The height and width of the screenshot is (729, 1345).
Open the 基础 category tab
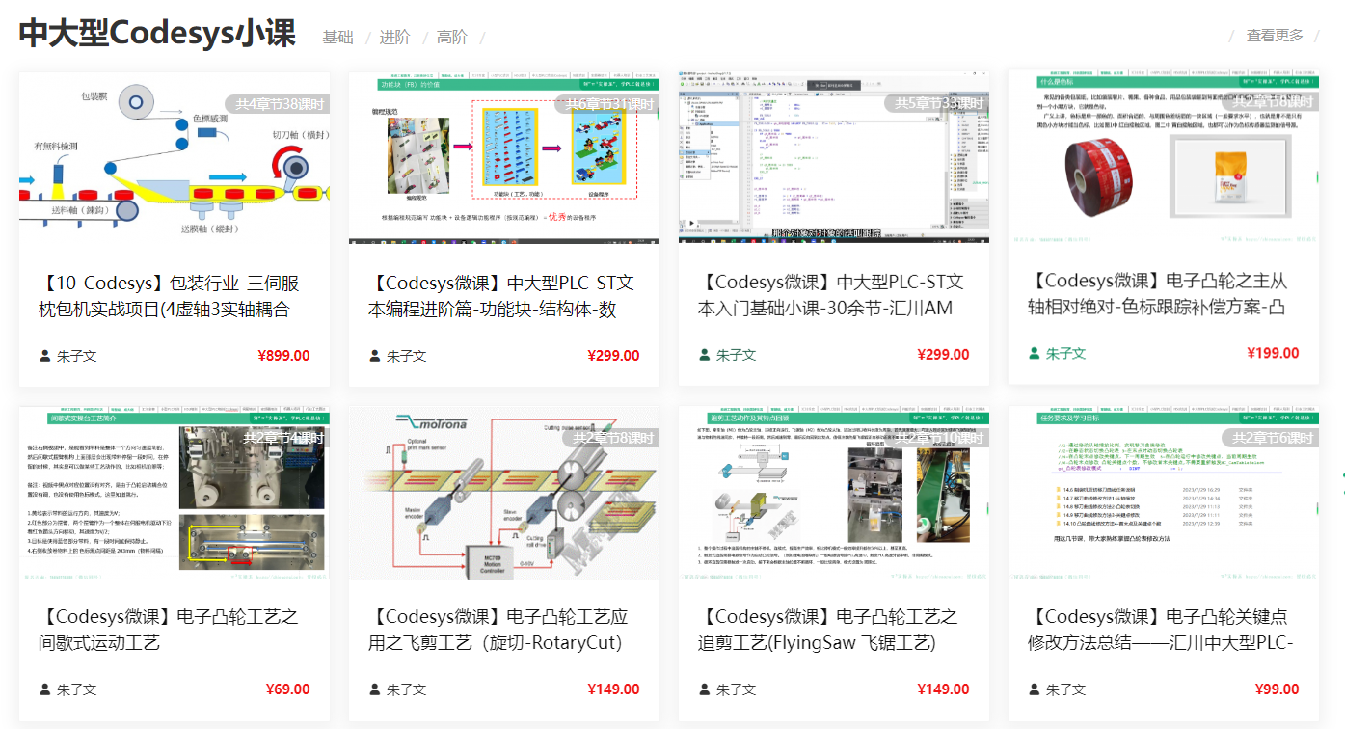pos(337,37)
